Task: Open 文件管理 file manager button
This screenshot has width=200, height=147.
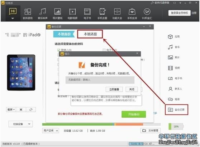Action: 151,131
